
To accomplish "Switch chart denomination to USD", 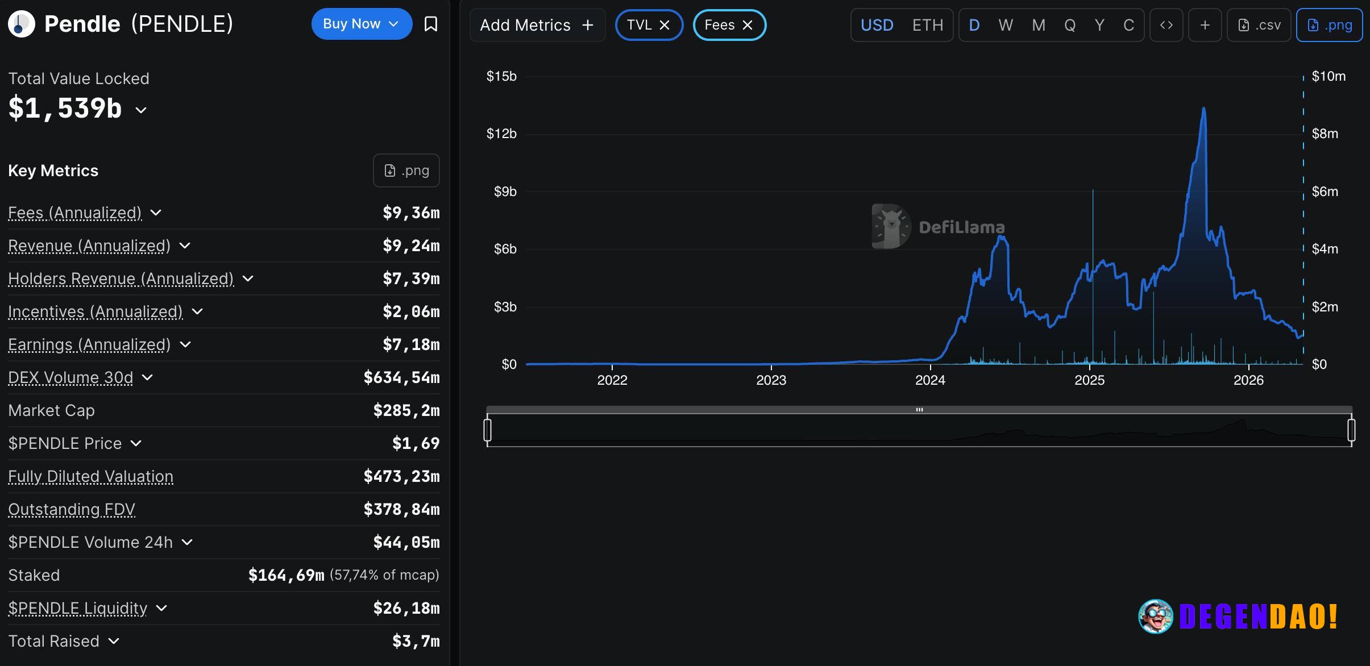I will tap(877, 25).
